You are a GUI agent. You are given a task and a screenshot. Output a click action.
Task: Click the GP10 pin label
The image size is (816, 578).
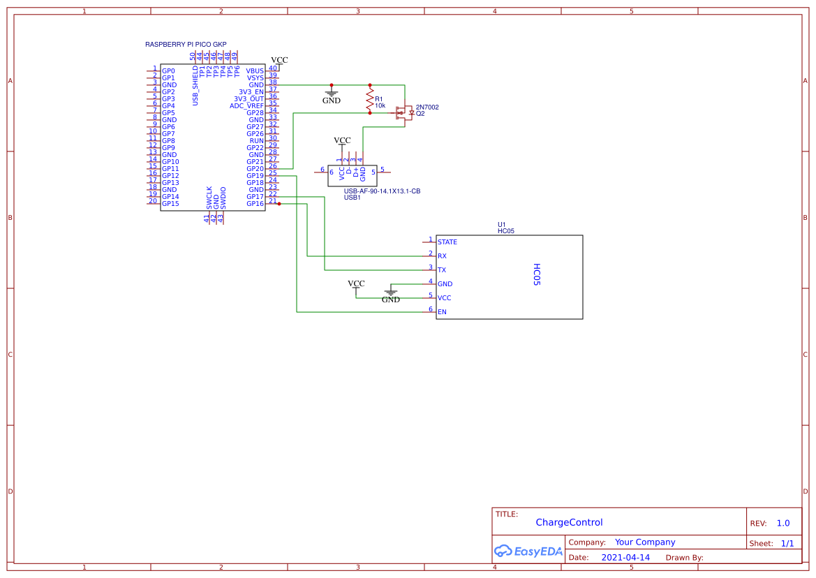click(170, 162)
